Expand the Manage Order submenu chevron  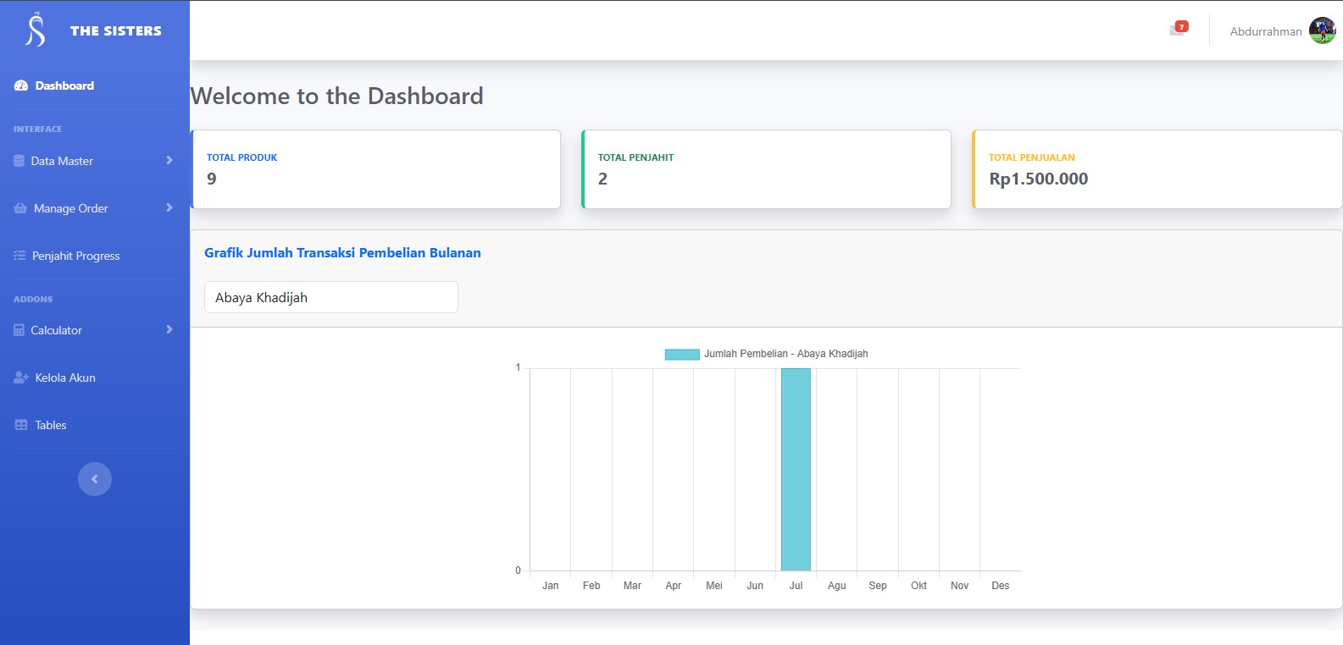point(169,207)
